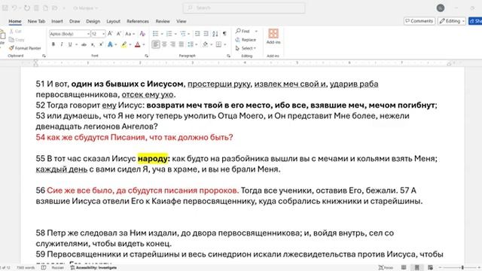Viewport: 482px width, 271px height.
Task: Align text right
Action: pos(172,44)
